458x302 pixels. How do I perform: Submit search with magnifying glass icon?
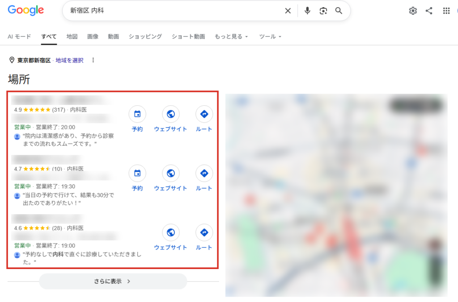(x=339, y=11)
